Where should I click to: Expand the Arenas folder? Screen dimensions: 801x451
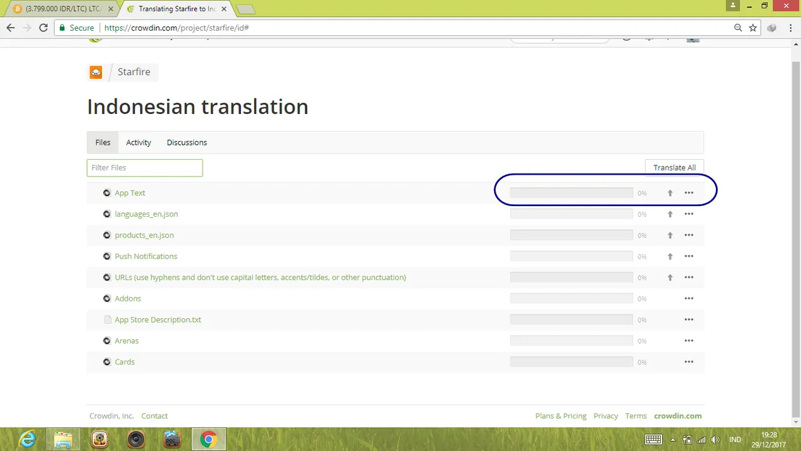point(107,341)
